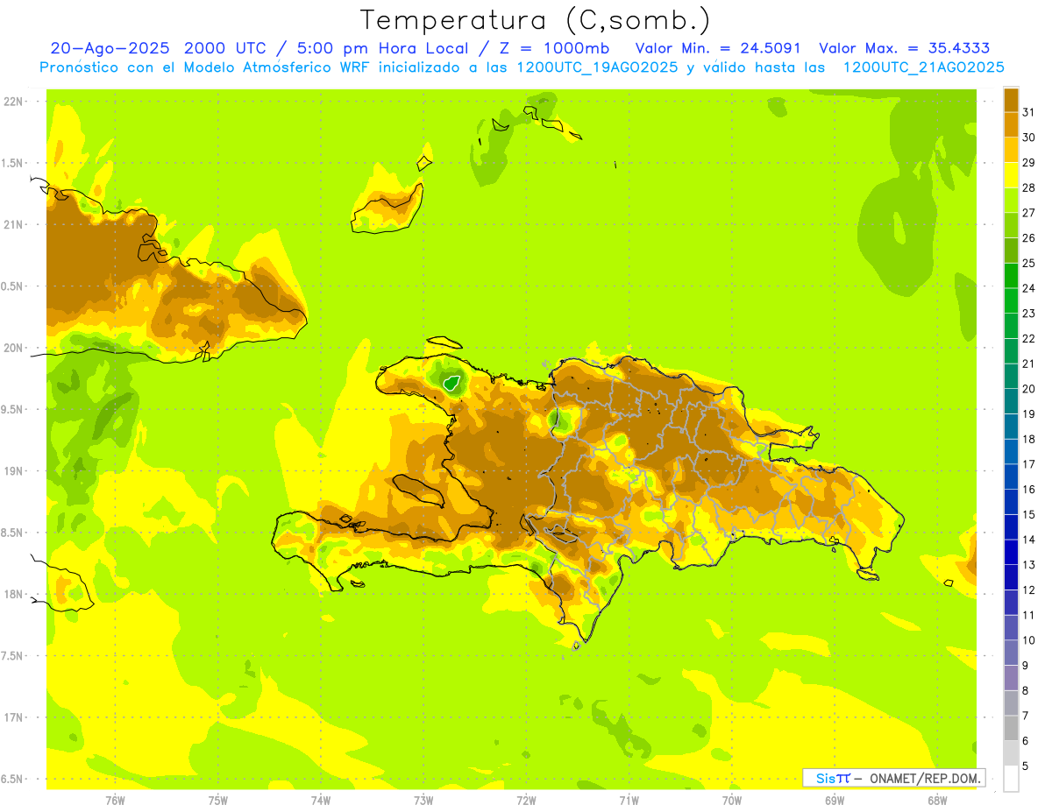
Task: Click the '25' colorbar scale label
Action: click(1028, 263)
